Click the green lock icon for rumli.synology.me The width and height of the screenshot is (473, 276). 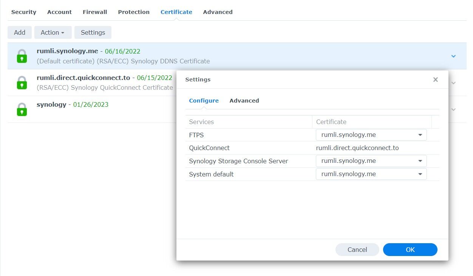pyautogui.click(x=22, y=56)
